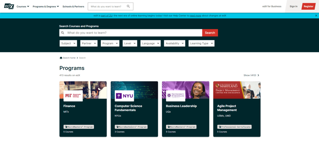Follow the 'part of 2U' link

coord(107,16)
